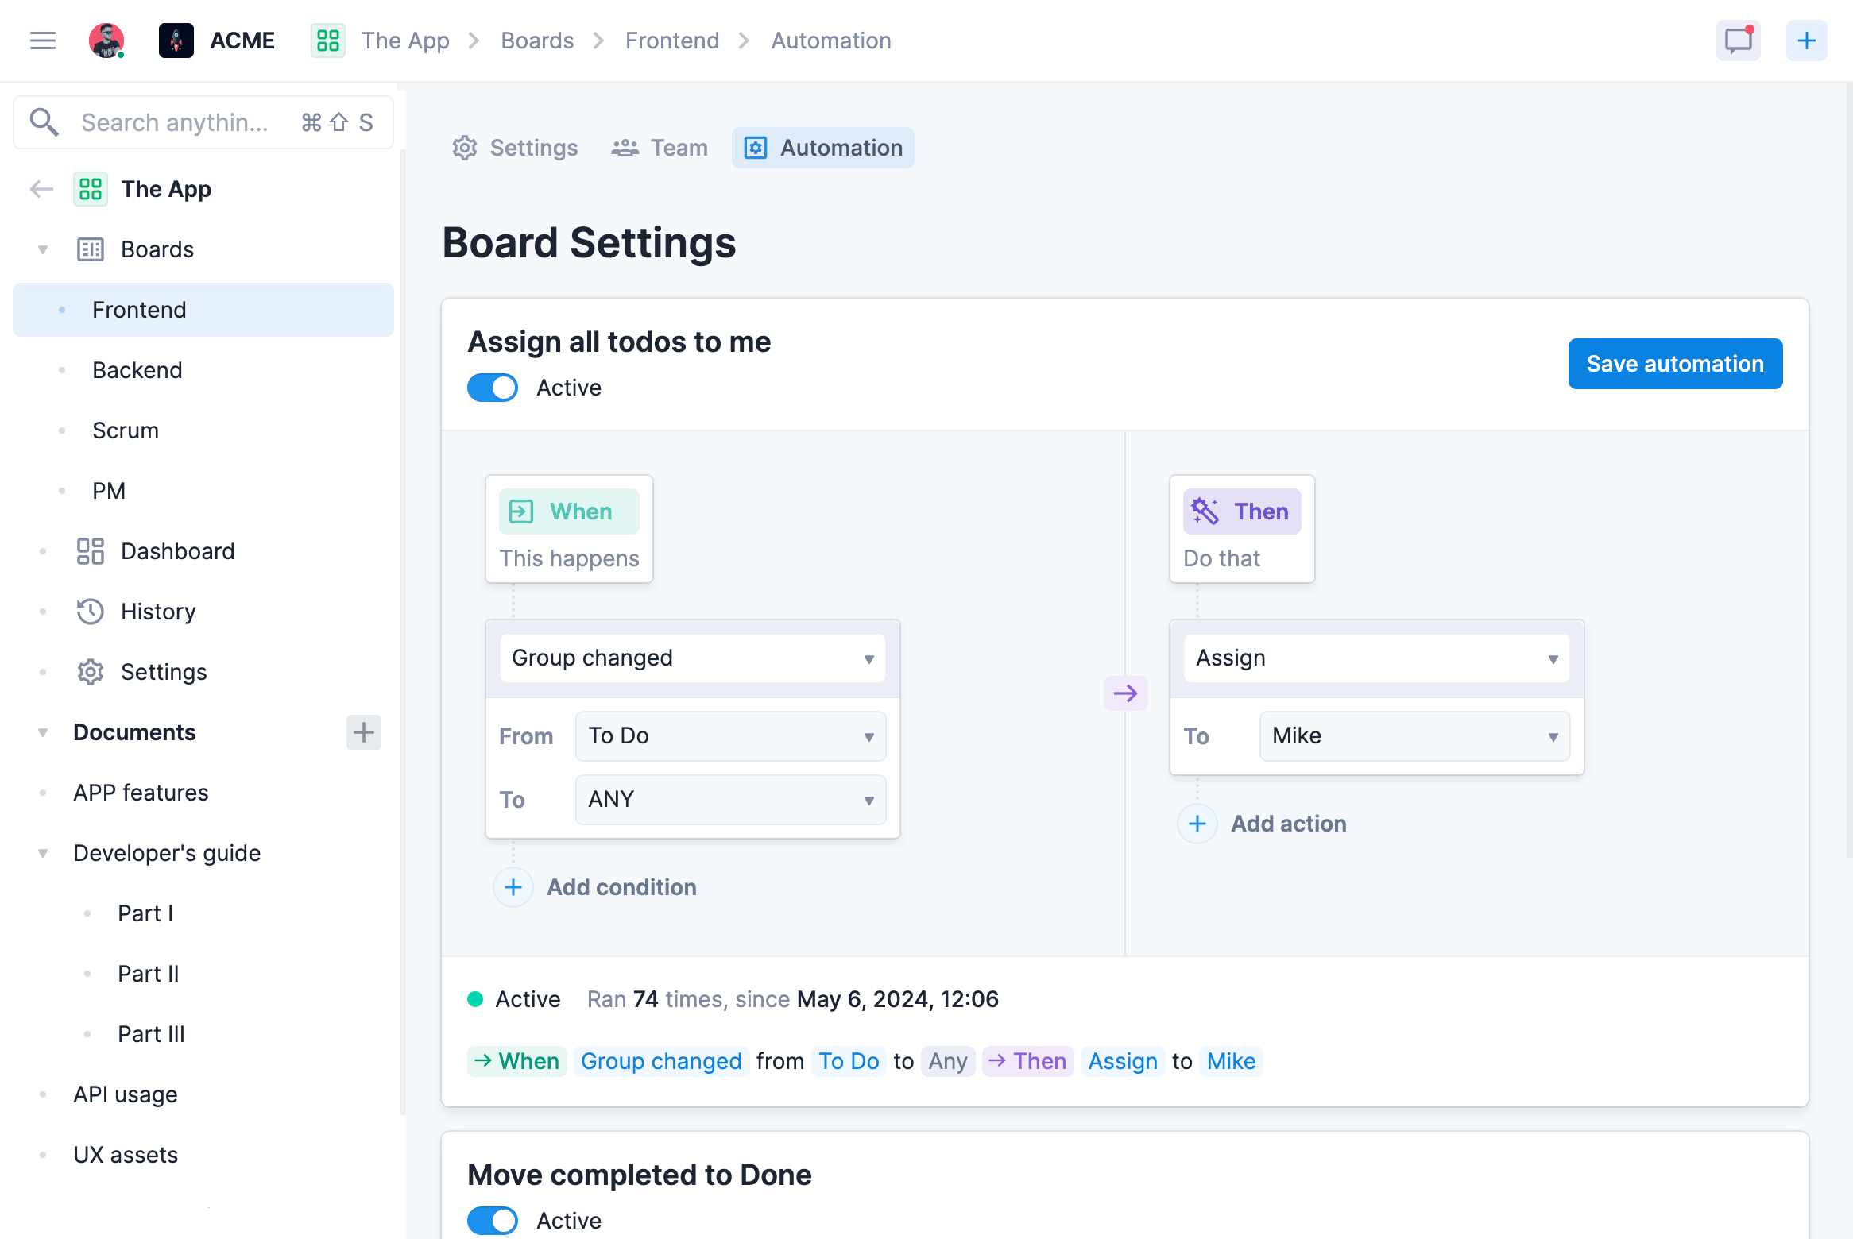Select the ACME workspace logo

(x=176, y=41)
